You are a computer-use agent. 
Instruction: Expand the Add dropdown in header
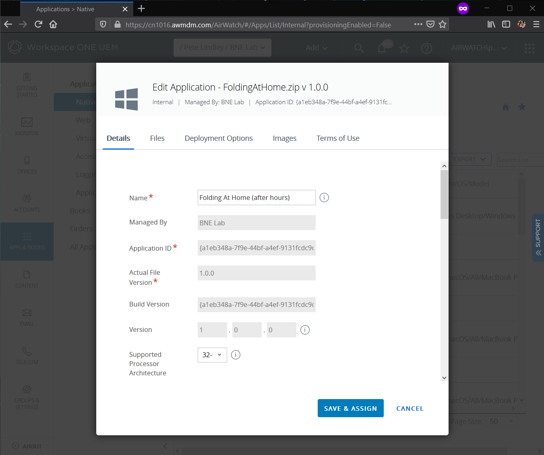pos(316,48)
